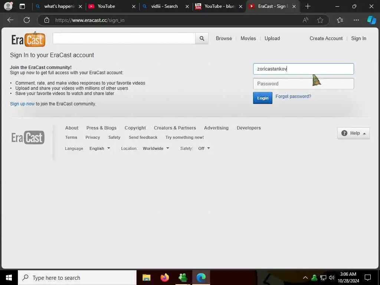380x285 pixels.
Task: Click Windows taskbar search box
Action: 77,278
